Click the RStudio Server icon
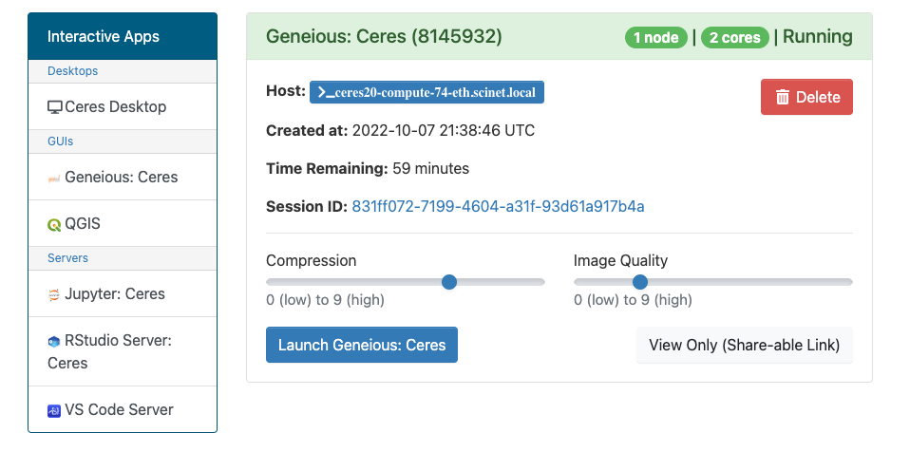910x452 pixels. (x=54, y=342)
